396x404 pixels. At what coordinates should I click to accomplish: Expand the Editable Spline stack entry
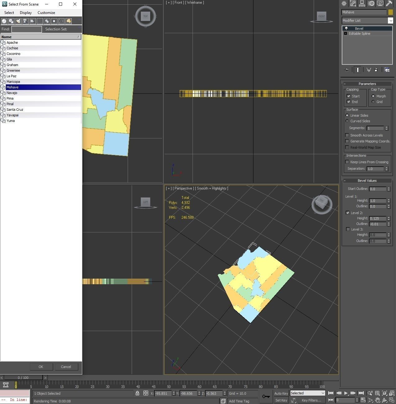(345, 34)
